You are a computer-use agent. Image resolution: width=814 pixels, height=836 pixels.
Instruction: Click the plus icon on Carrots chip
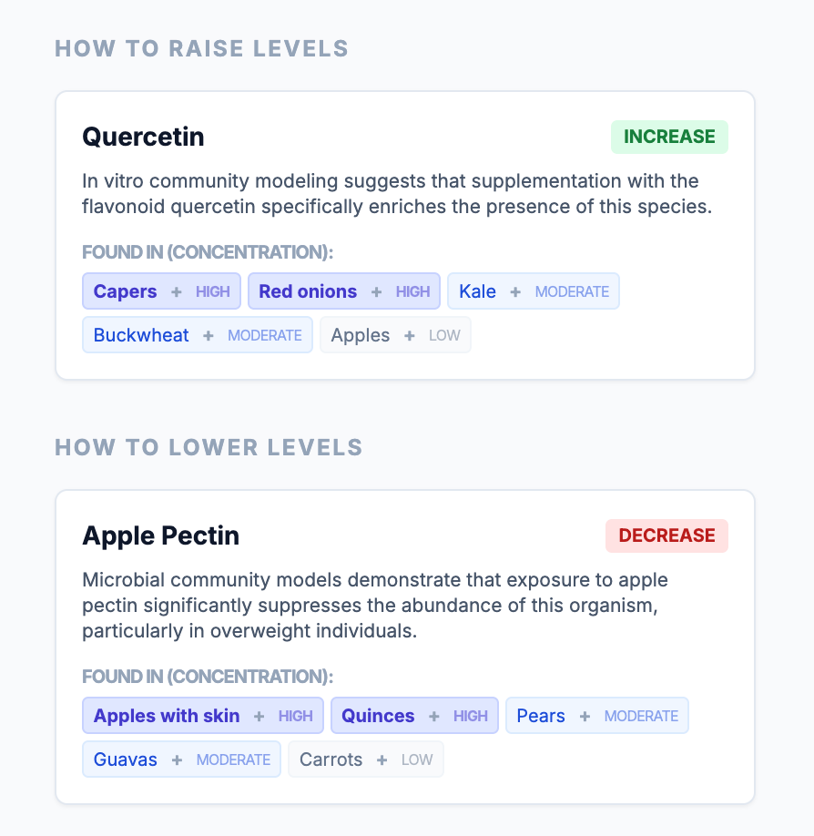click(382, 760)
